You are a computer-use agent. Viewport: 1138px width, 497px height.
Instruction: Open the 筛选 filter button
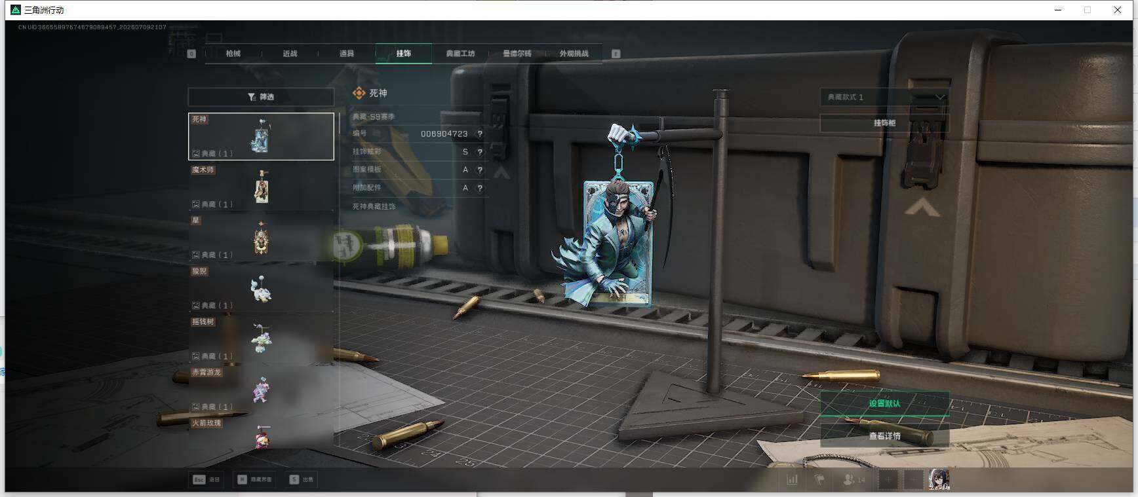point(261,97)
